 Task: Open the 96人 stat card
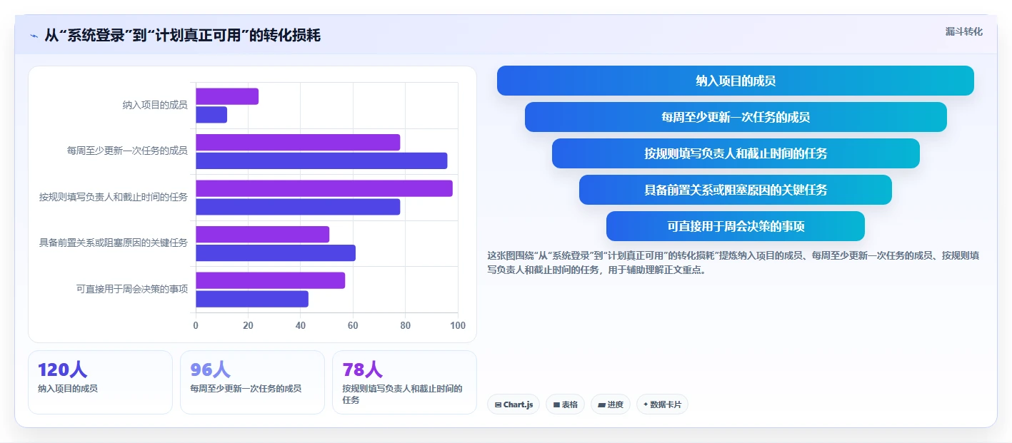click(x=252, y=382)
